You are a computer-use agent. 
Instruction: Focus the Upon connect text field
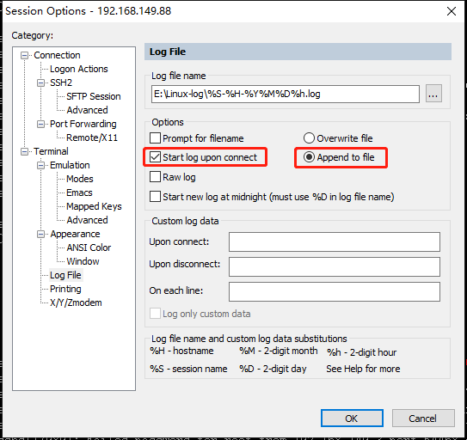tap(335, 242)
